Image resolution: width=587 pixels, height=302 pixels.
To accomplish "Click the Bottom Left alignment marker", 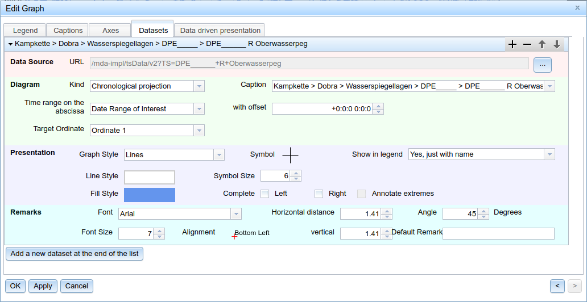I will (x=234, y=236).
